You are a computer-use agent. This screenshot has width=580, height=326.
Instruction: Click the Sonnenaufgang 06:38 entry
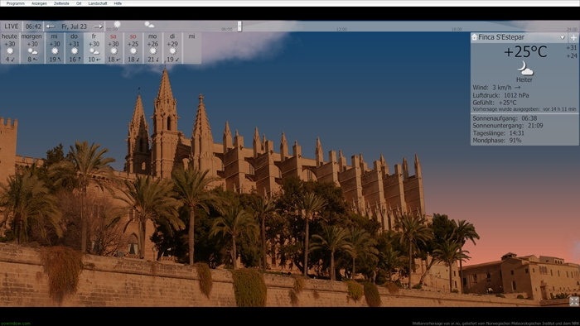tap(505, 118)
